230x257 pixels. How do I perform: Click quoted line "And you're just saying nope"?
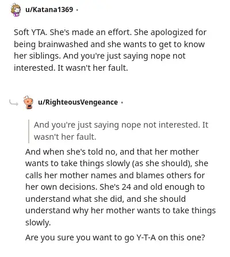[121, 125]
